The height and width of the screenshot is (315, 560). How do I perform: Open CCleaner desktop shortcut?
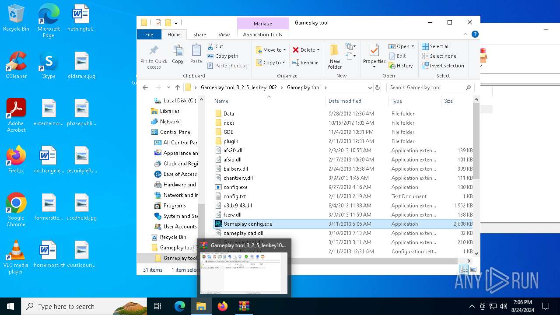click(16, 65)
